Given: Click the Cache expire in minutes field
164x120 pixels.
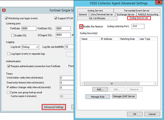Looking at the screenshot, I should [x=67, y=96].
